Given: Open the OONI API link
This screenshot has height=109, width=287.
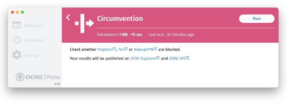Looking at the screenshot, I should click(177, 59).
